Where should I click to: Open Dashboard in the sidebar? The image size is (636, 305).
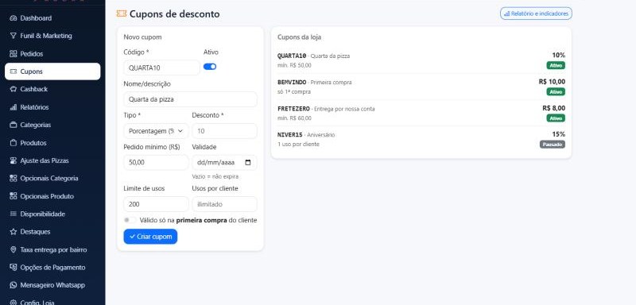[52, 18]
